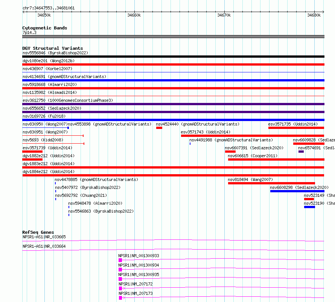Open NPSR1 NM_001300934 transcript label

139,265
